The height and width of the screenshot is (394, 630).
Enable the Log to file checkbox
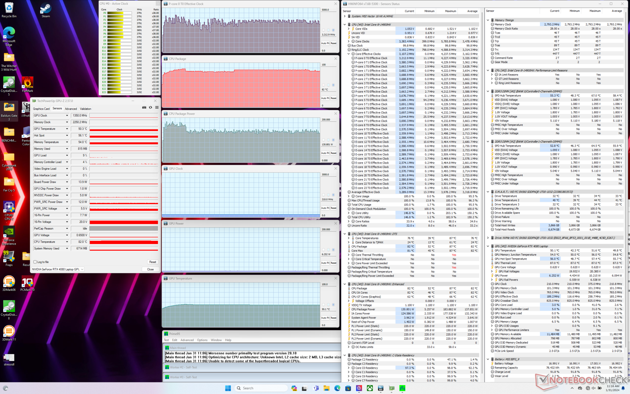(35, 262)
